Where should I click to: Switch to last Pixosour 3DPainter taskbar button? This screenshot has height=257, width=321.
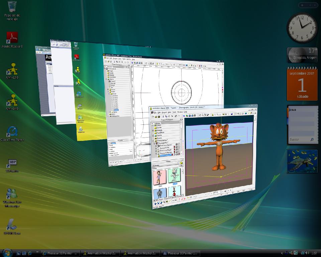180,253
